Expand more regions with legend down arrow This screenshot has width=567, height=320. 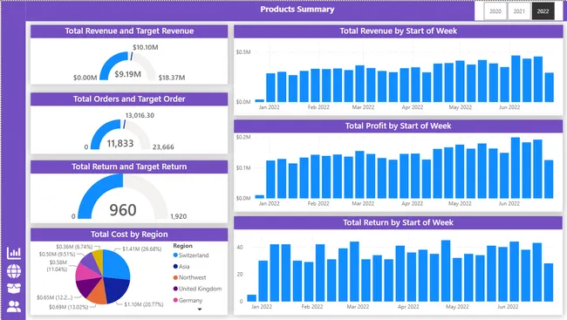coord(199,310)
